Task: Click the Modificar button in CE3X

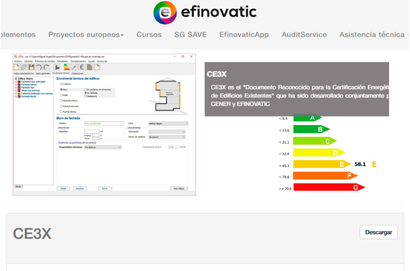Action: click(80, 188)
